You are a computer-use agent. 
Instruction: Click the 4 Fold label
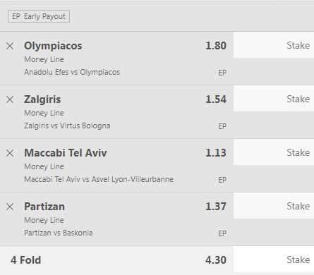25,260
